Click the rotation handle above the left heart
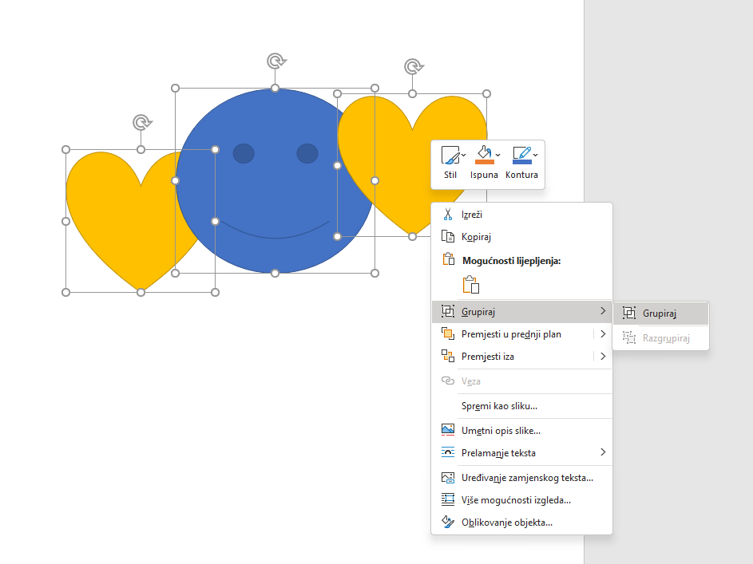The height and width of the screenshot is (564, 753). pyautogui.click(x=141, y=122)
